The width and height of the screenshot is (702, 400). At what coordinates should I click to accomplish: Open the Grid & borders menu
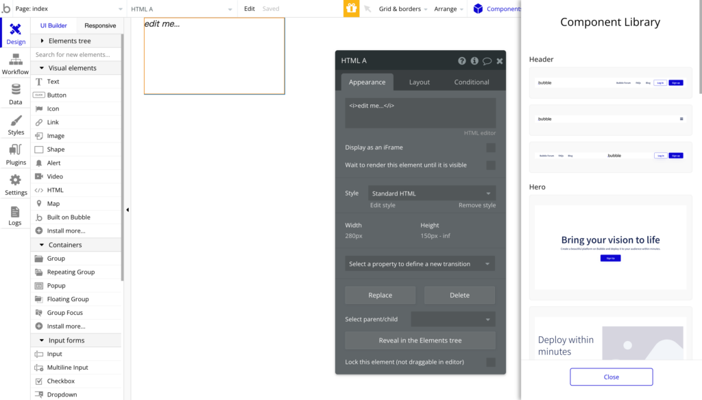(x=402, y=8)
